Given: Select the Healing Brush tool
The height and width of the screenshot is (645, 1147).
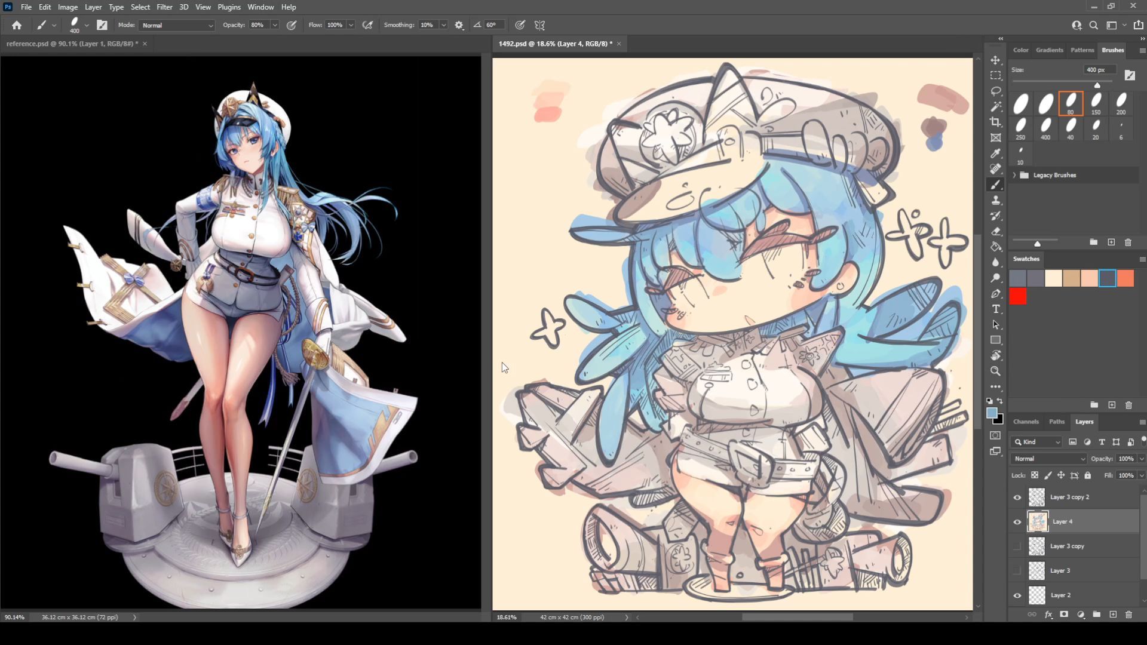Looking at the screenshot, I should pos(995,169).
